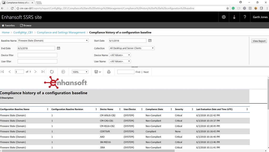Click the current page number field
The image size is (269, 152).
point(19,72)
